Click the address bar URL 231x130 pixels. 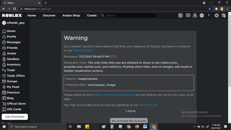[x=37, y=9]
